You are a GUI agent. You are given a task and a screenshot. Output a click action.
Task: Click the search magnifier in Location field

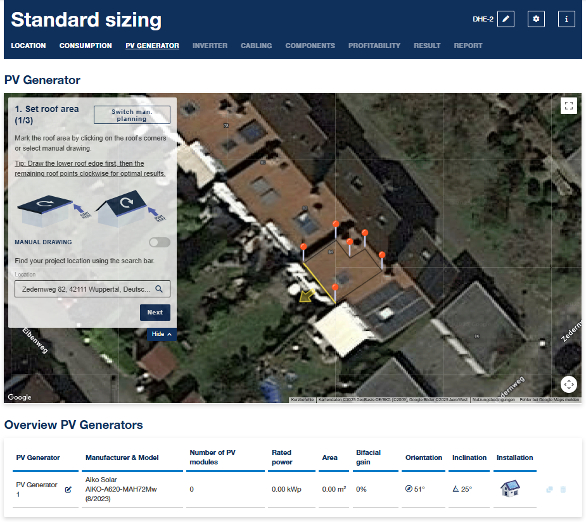pyautogui.click(x=159, y=289)
